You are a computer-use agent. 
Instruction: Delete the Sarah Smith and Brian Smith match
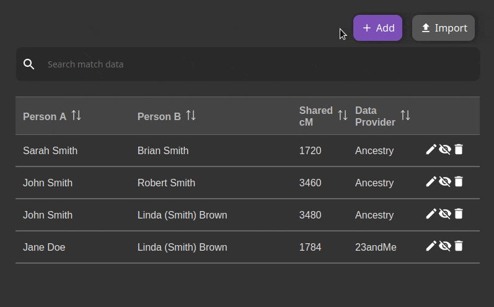[459, 149]
